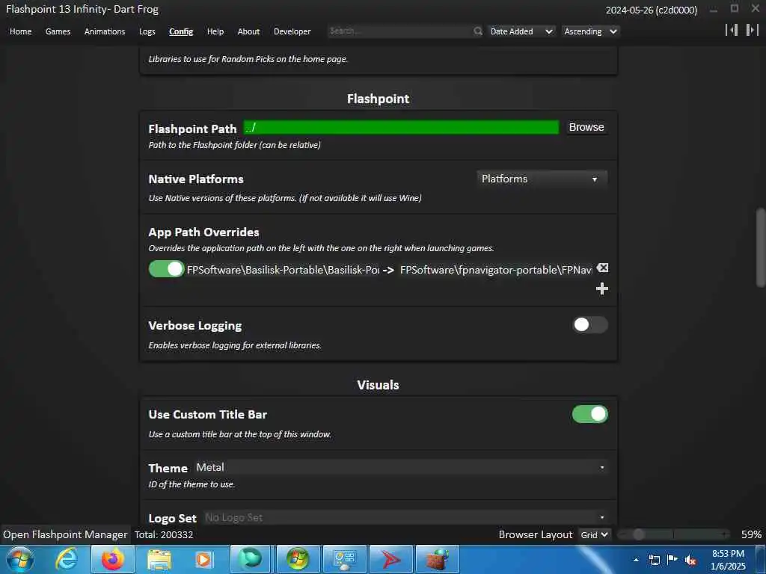Open the Games tab

click(58, 31)
